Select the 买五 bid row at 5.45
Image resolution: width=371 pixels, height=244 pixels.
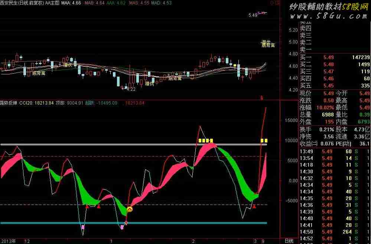point(334,86)
